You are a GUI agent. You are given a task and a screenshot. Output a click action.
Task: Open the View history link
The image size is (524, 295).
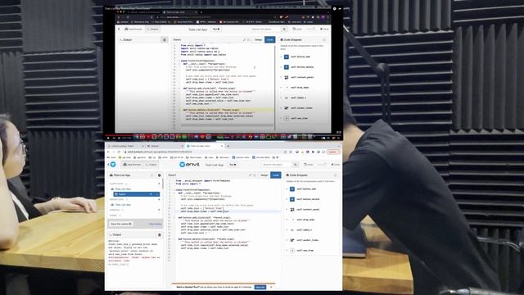pyautogui.click(x=155, y=224)
